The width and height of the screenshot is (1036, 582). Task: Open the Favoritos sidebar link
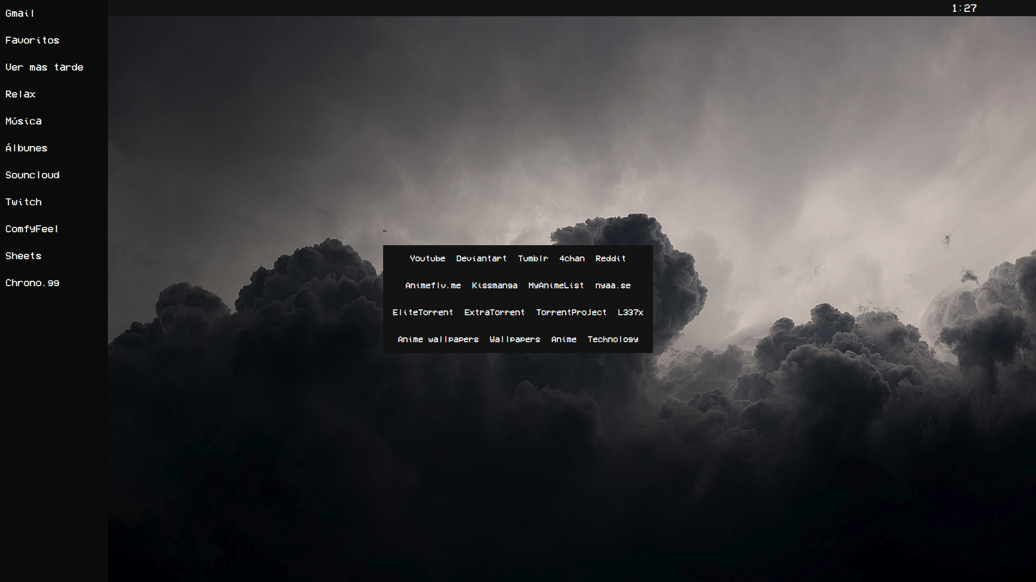click(32, 40)
